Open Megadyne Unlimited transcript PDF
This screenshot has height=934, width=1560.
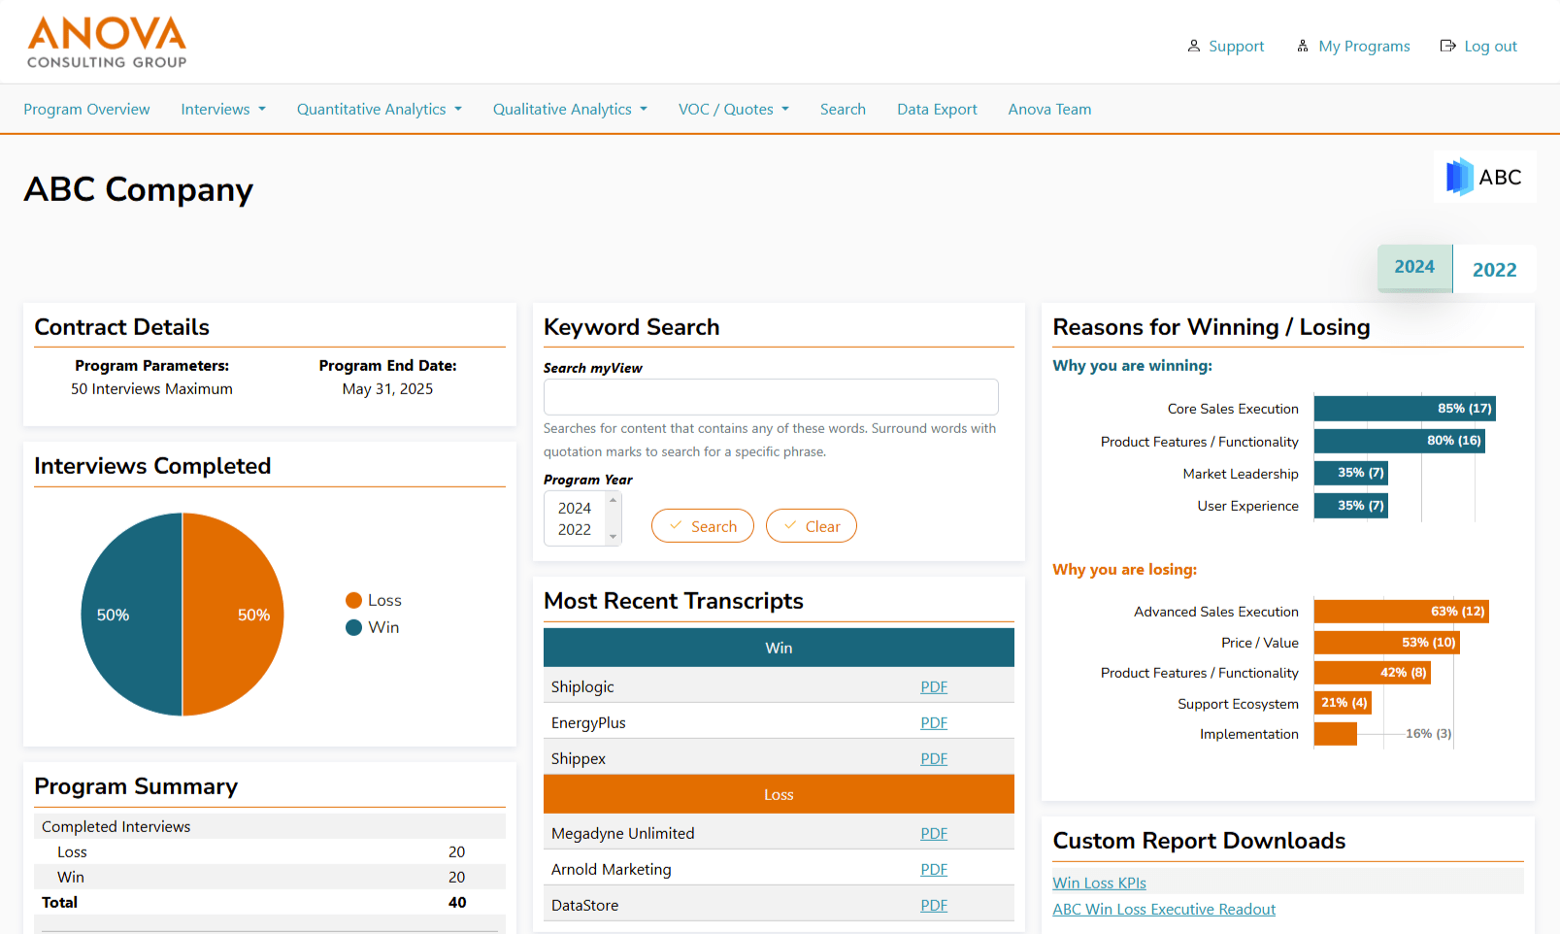click(x=934, y=833)
